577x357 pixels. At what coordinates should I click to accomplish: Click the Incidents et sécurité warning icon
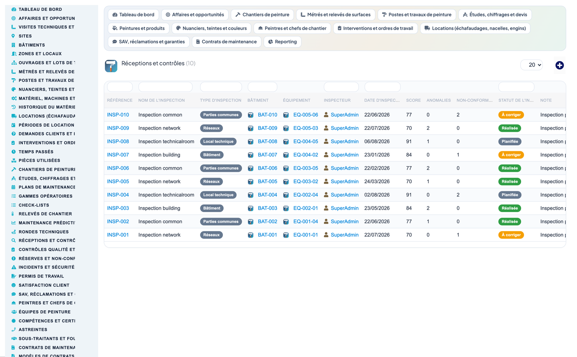pyautogui.click(x=14, y=267)
